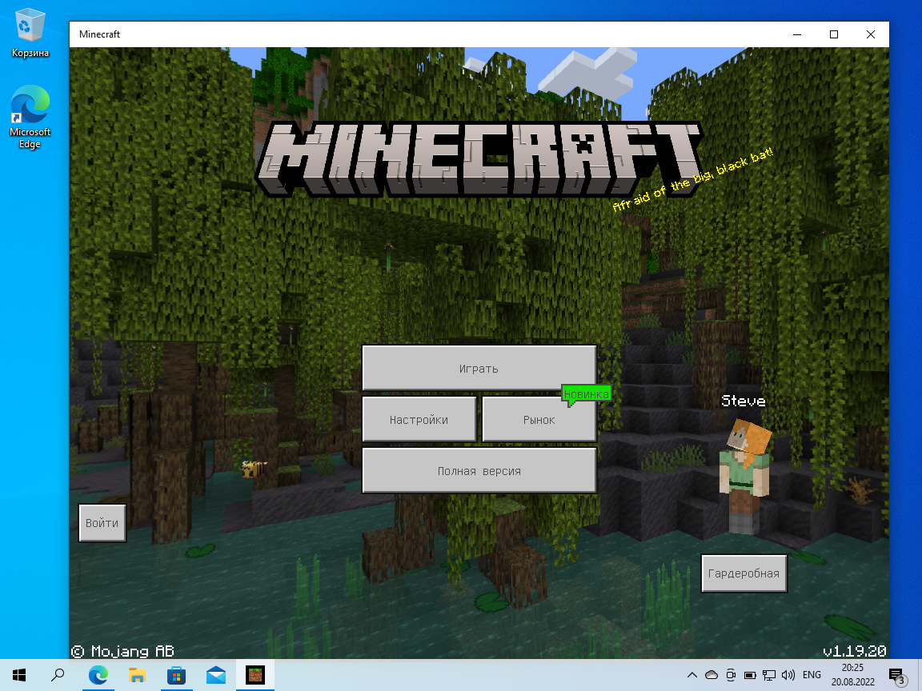Open the clock showing 20:25
The image size is (922, 691).
(852, 675)
